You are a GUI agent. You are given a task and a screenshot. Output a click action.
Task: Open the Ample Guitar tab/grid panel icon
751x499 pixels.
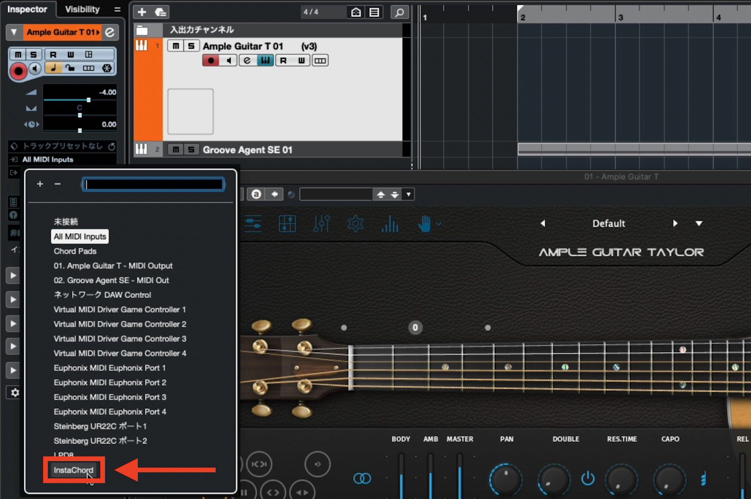(287, 224)
